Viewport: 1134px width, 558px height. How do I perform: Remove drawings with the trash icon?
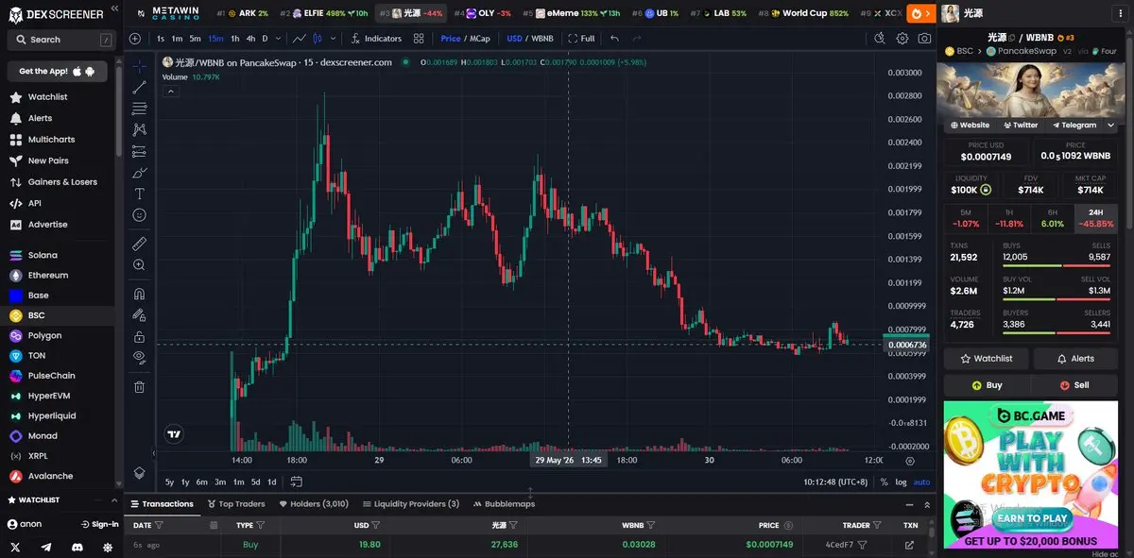(139, 386)
